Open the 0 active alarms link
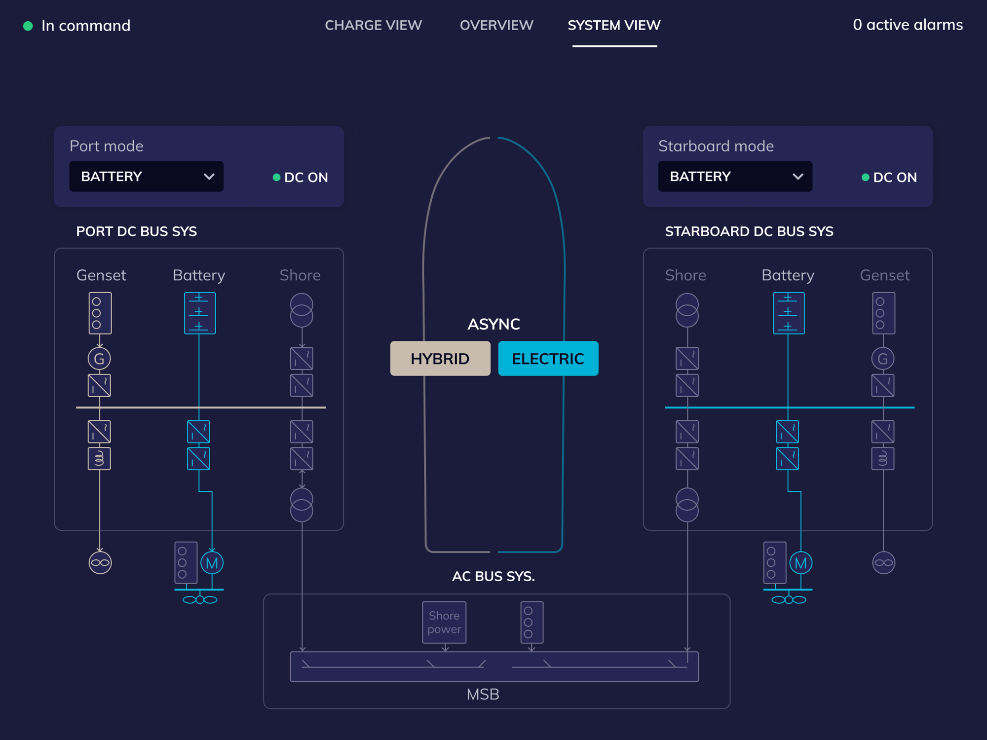987x740 pixels. pos(907,25)
